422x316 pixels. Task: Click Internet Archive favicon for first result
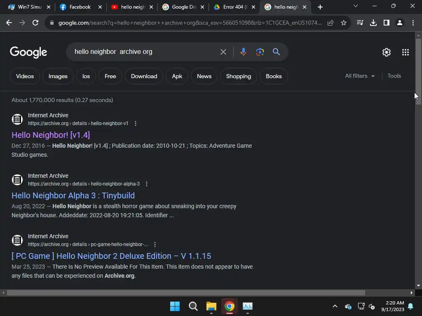(x=17, y=119)
